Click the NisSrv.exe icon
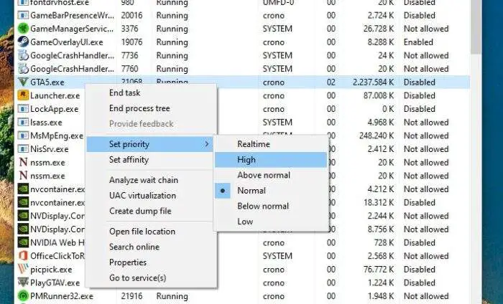Viewport: 503px width, 304px height. coord(23,149)
